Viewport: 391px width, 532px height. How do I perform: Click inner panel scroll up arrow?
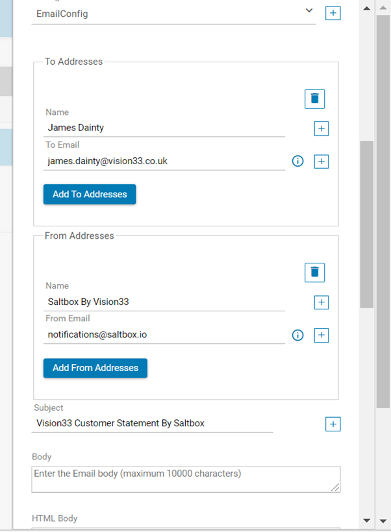(x=366, y=8)
